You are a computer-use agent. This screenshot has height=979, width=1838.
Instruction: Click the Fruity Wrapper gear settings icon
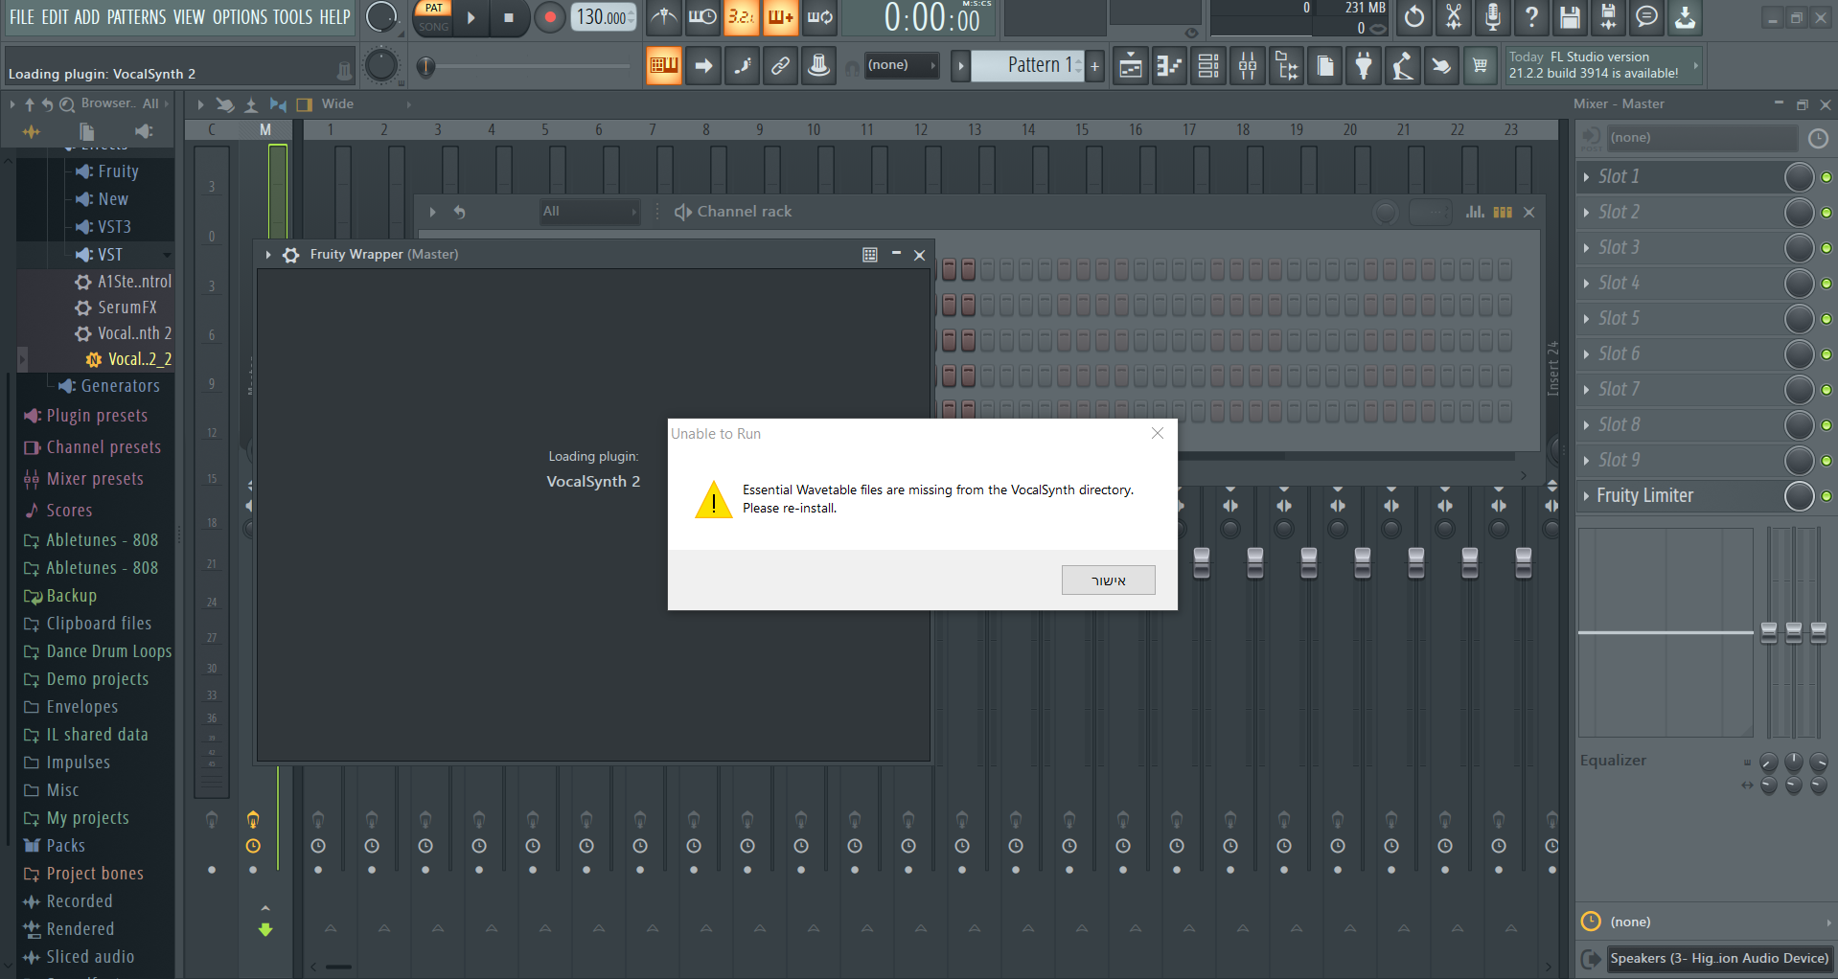290,255
